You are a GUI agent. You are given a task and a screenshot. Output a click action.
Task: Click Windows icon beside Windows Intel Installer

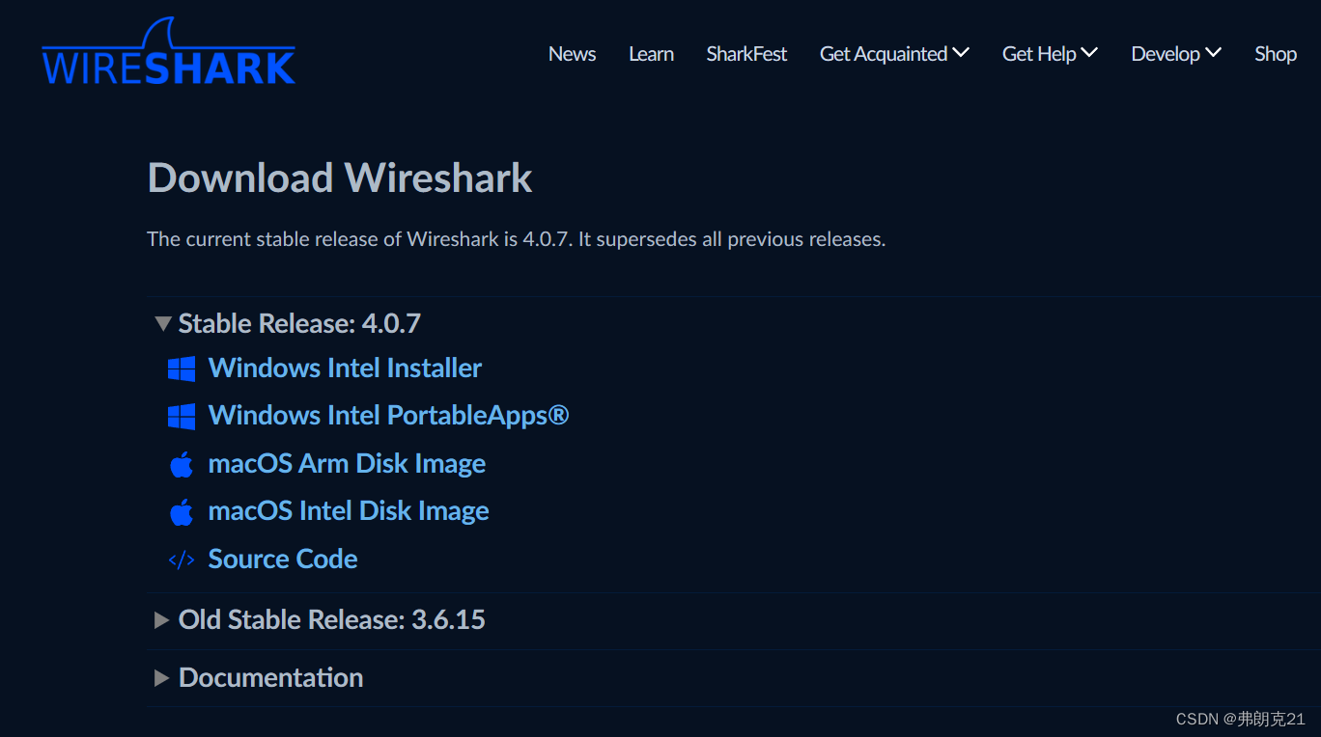[182, 368]
